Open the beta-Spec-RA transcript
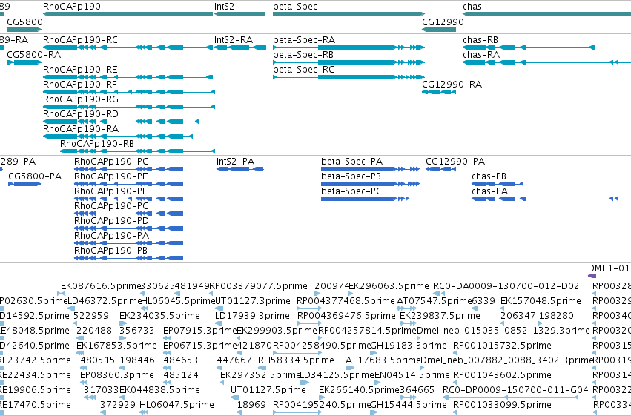The height and width of the screenshot is (416, 631). coord(349,47)
